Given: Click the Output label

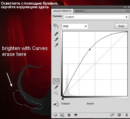Looking at the screenshot, I should 66,104.
